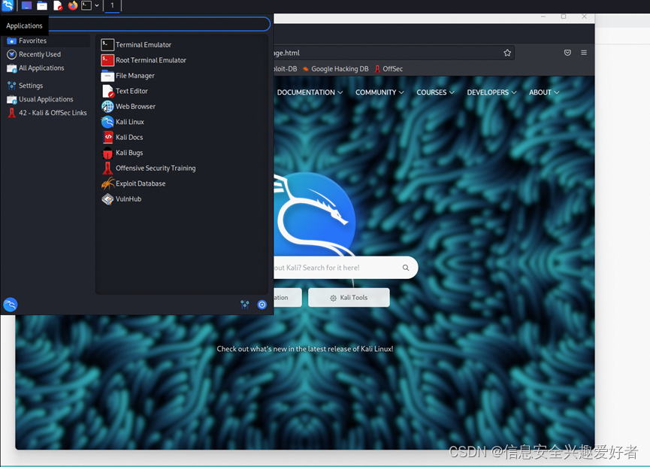Launch Firefox from the taskbar

click(71, 5)
